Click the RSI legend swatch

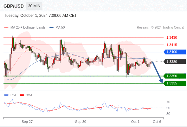(6, 95)
